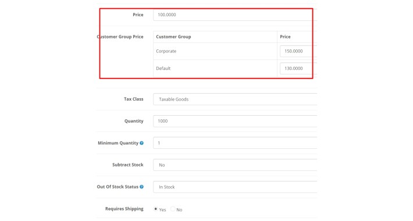Click the Quantity label
Image resolution: width=413 pixels, height=221 pixels.
point(134,121)
